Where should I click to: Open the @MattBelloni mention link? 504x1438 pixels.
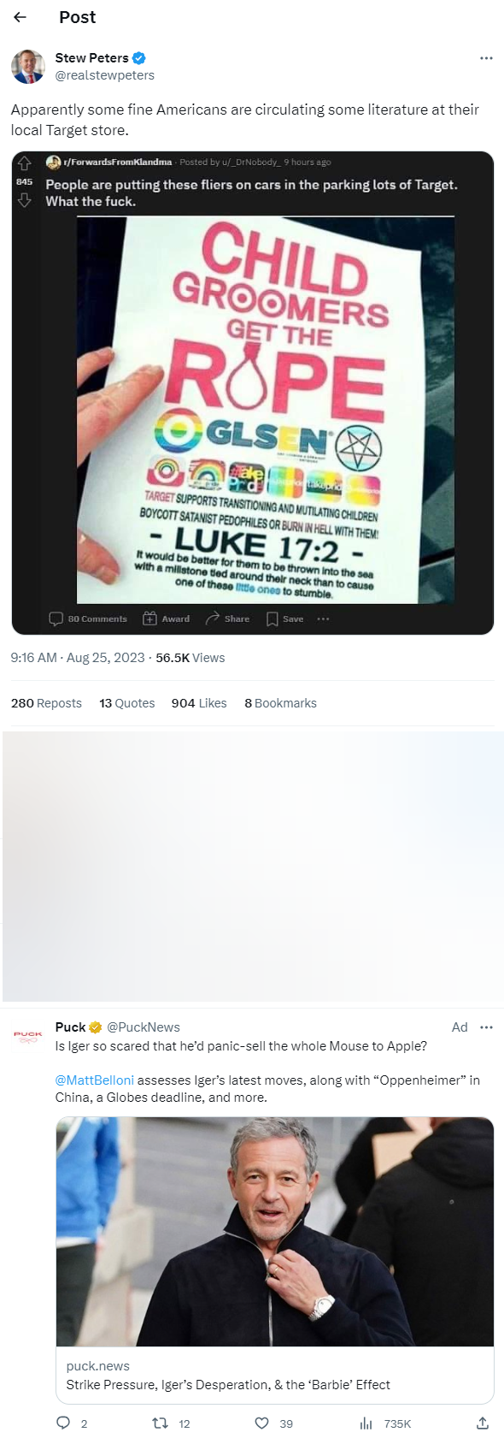95,1080
